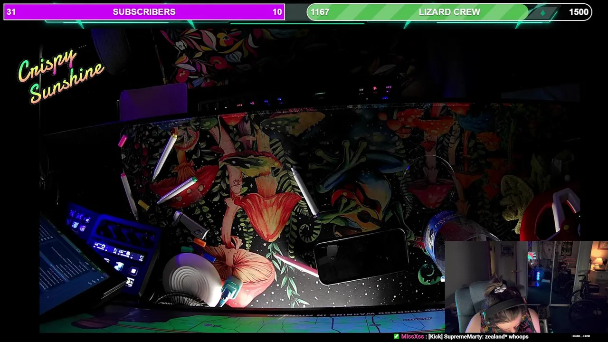Viewport: 608px width, 342px height.
Task: Click the green badge icon beside MissXss
Action: tap(397, 336)
